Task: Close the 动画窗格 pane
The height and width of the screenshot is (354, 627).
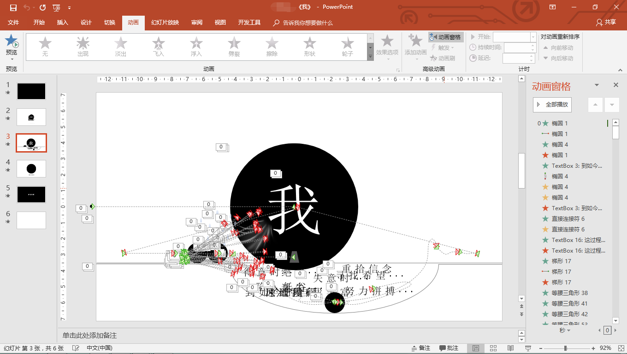Action: click(615, 85)
